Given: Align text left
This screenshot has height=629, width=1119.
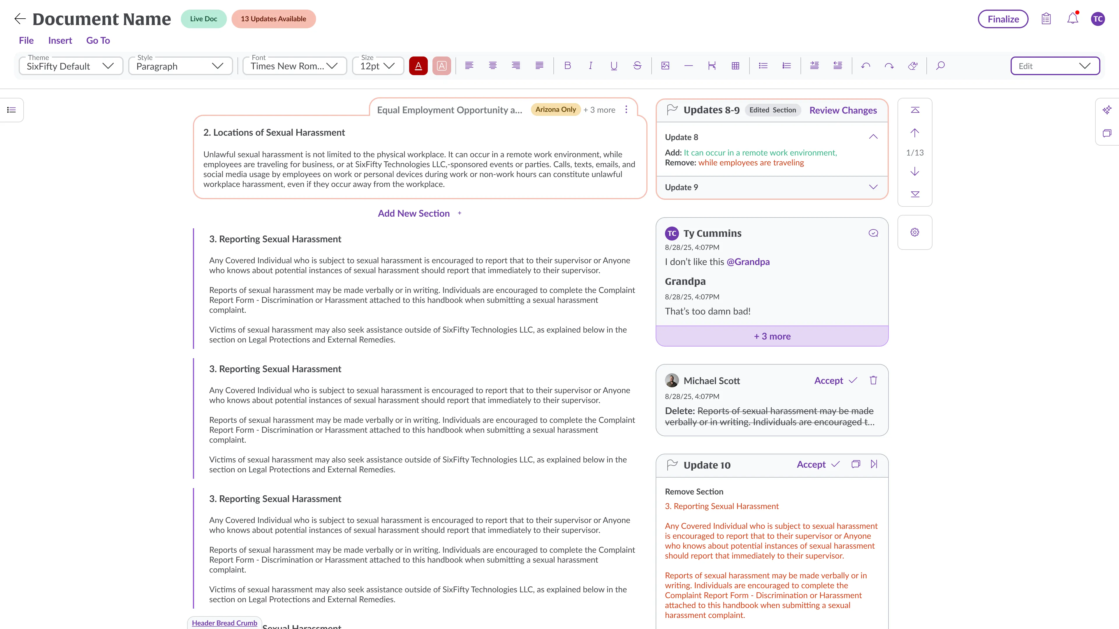Looking at the screenshot, I should click(x=469, y=66).
